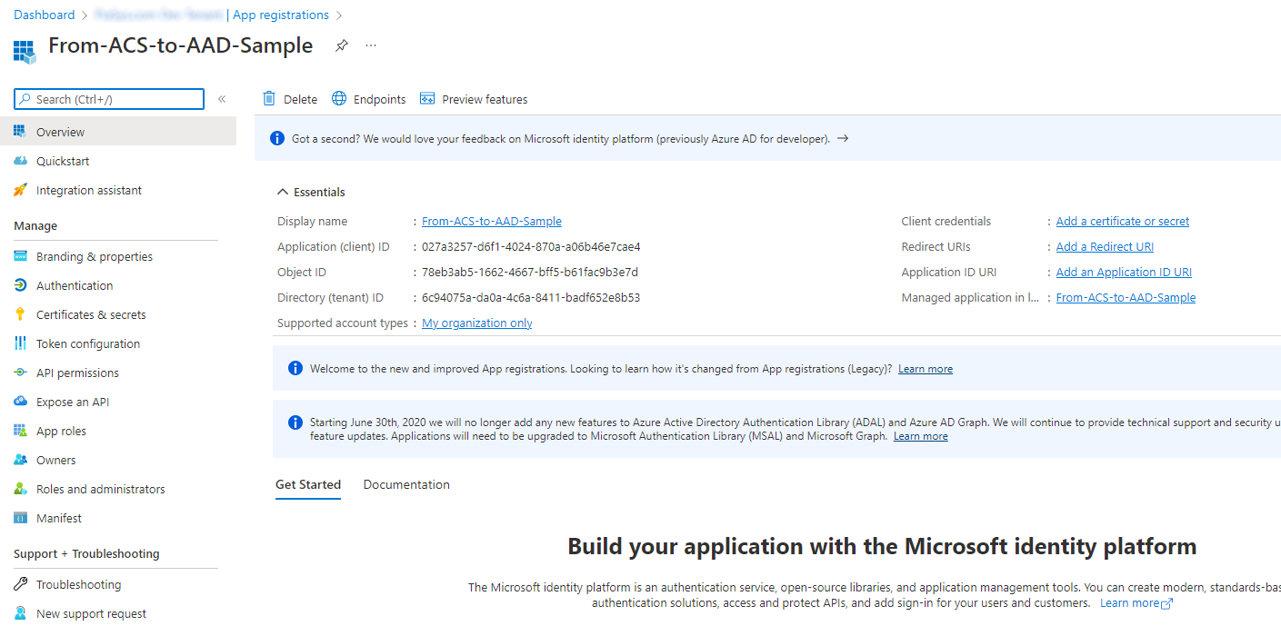
Task: Switch to the Documentation tab
Action: (x=406, y=484)
